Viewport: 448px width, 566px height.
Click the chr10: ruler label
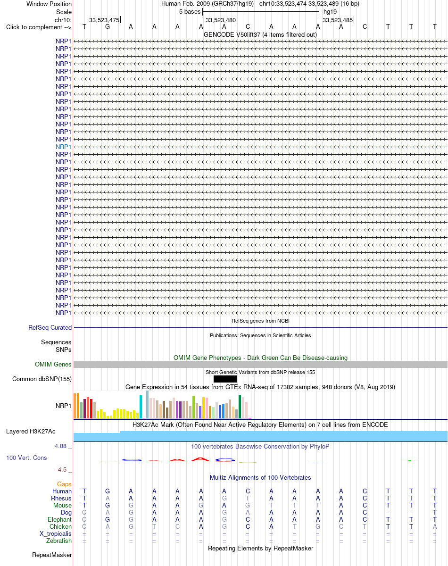click(x=63, y=19)
